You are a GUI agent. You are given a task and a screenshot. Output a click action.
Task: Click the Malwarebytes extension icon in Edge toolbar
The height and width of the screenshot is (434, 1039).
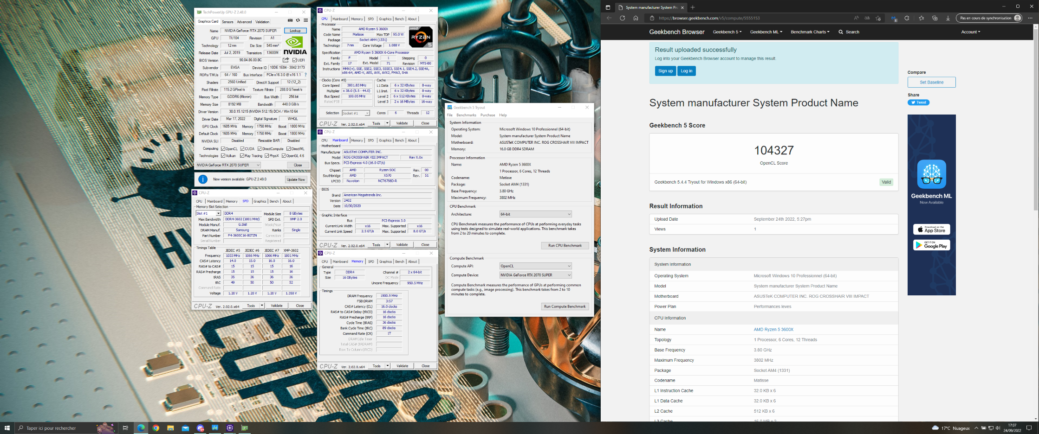pos(894,19)
